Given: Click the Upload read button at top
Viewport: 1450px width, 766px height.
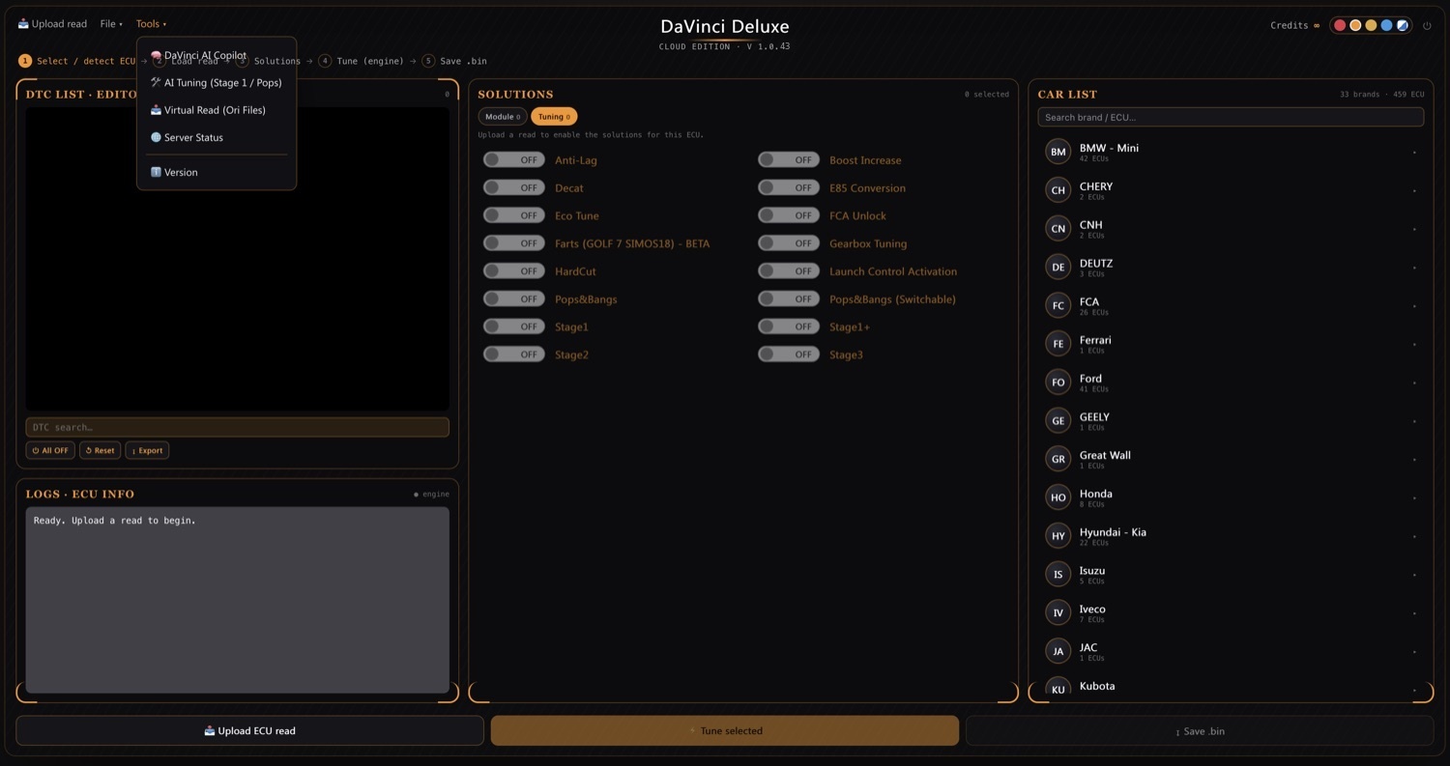Looking at the screenshot, I should coord(52,24).
